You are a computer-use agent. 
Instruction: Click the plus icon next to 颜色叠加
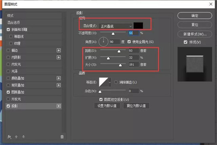pos(59,78)
